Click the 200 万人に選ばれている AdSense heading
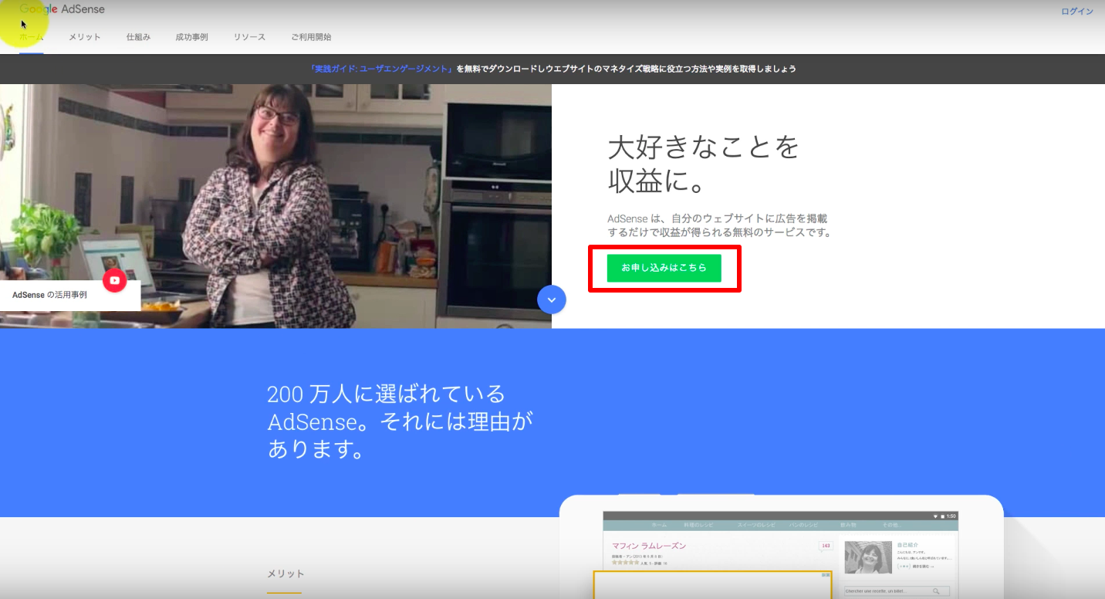This screenshot has height=599, width=1105. click(x=400, y=421)
